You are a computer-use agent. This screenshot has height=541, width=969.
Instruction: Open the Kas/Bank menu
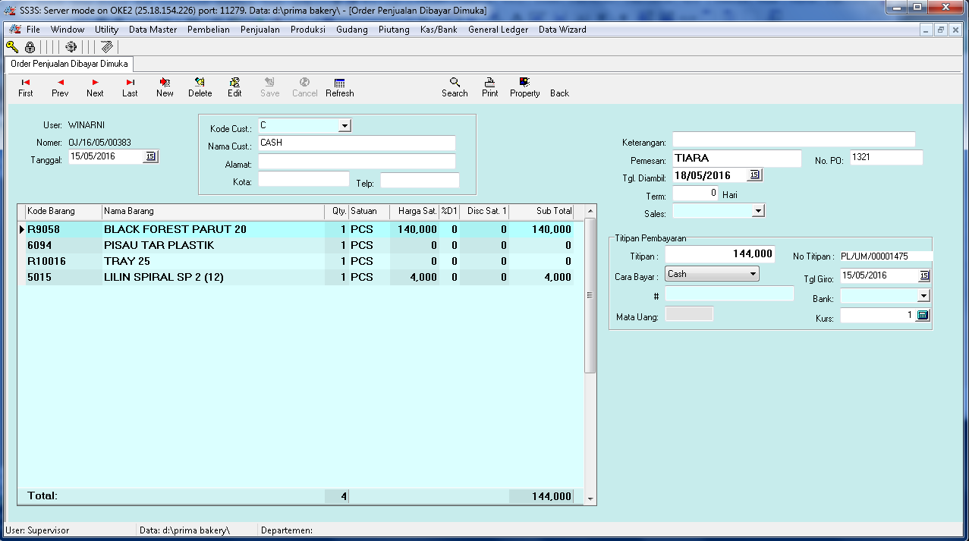(439, 30)
